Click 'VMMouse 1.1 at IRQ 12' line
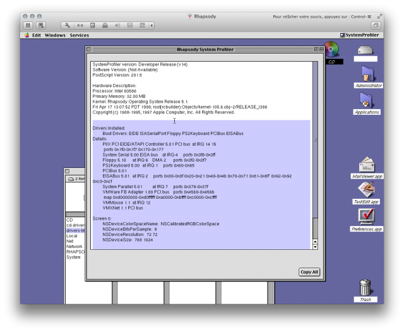This screenshot has width=404, height=332. 126,203
